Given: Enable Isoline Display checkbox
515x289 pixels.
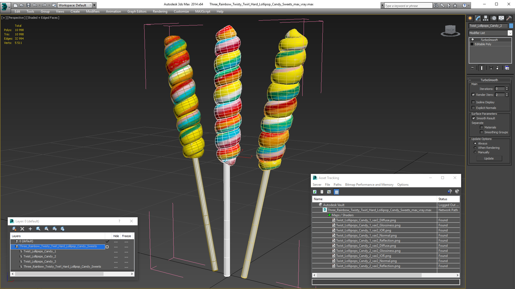Looking at the screenshot, I should 473,102.
